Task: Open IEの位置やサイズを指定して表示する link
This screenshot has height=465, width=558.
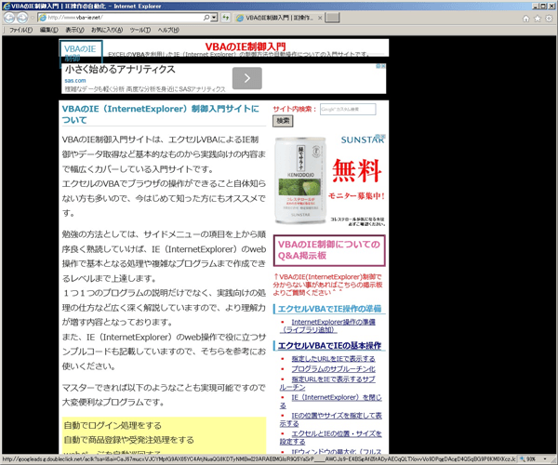Action: pos(330,419)
